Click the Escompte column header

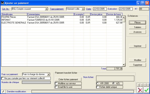click(79, 14)
